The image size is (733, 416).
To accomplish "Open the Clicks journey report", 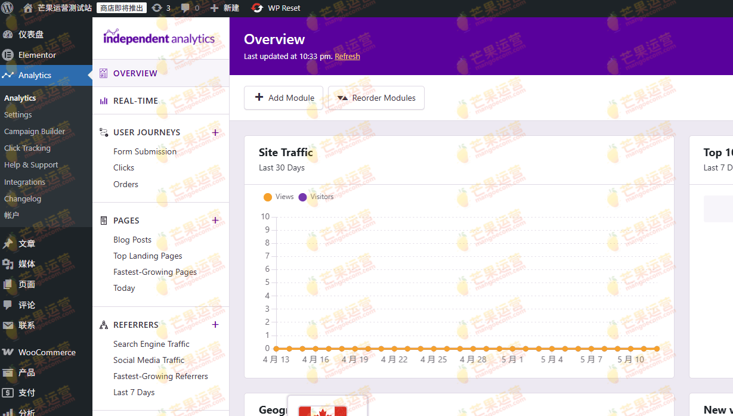I will tap(123, 167).
